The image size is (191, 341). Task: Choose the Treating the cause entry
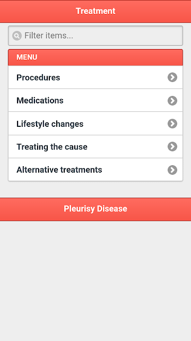tap(95, 147)
